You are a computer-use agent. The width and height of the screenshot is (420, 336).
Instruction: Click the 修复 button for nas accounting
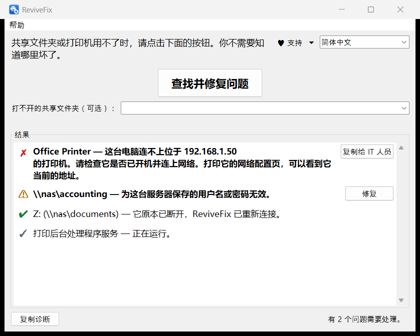click(x=369, y=193)
